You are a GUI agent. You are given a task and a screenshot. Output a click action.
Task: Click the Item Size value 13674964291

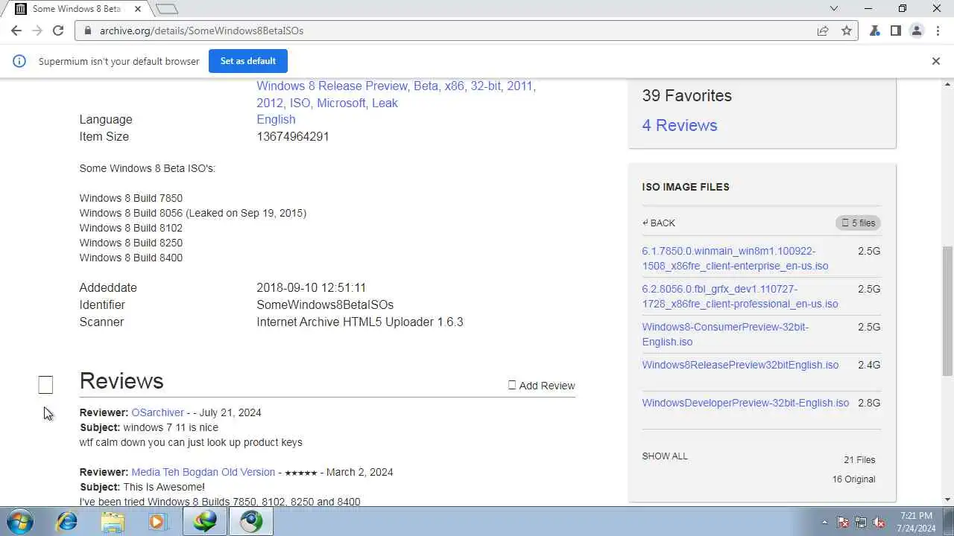tap(292, 136)
